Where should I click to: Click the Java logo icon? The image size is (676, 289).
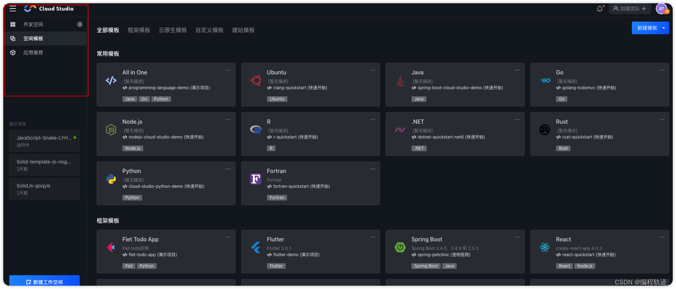tap(400, 81)
